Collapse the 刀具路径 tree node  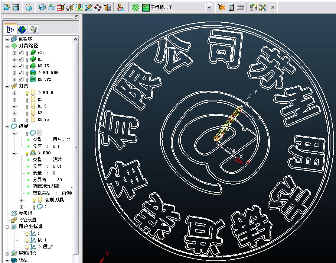click(7, 46)
